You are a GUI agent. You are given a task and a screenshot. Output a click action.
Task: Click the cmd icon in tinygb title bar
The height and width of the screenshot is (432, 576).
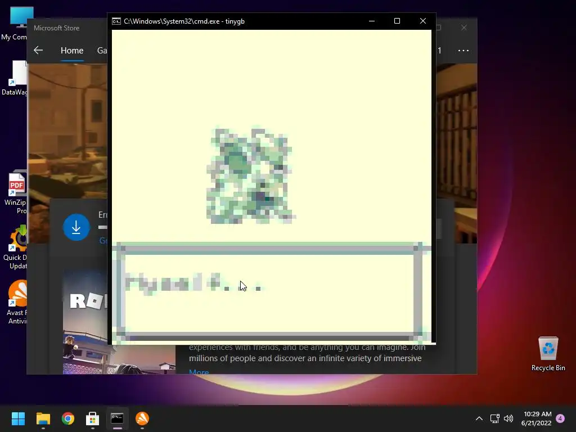coord(116,21)
